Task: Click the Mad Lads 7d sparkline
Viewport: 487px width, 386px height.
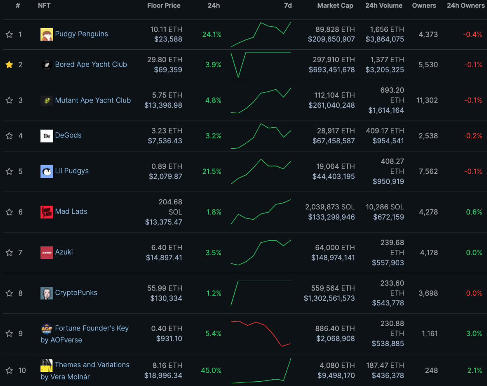Action: point(261,212)
